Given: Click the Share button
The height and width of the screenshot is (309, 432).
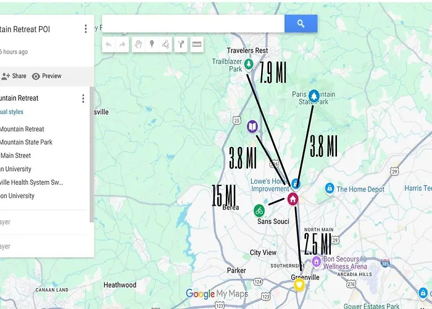Looking at the screenshot, I should [x=14, y=76].
